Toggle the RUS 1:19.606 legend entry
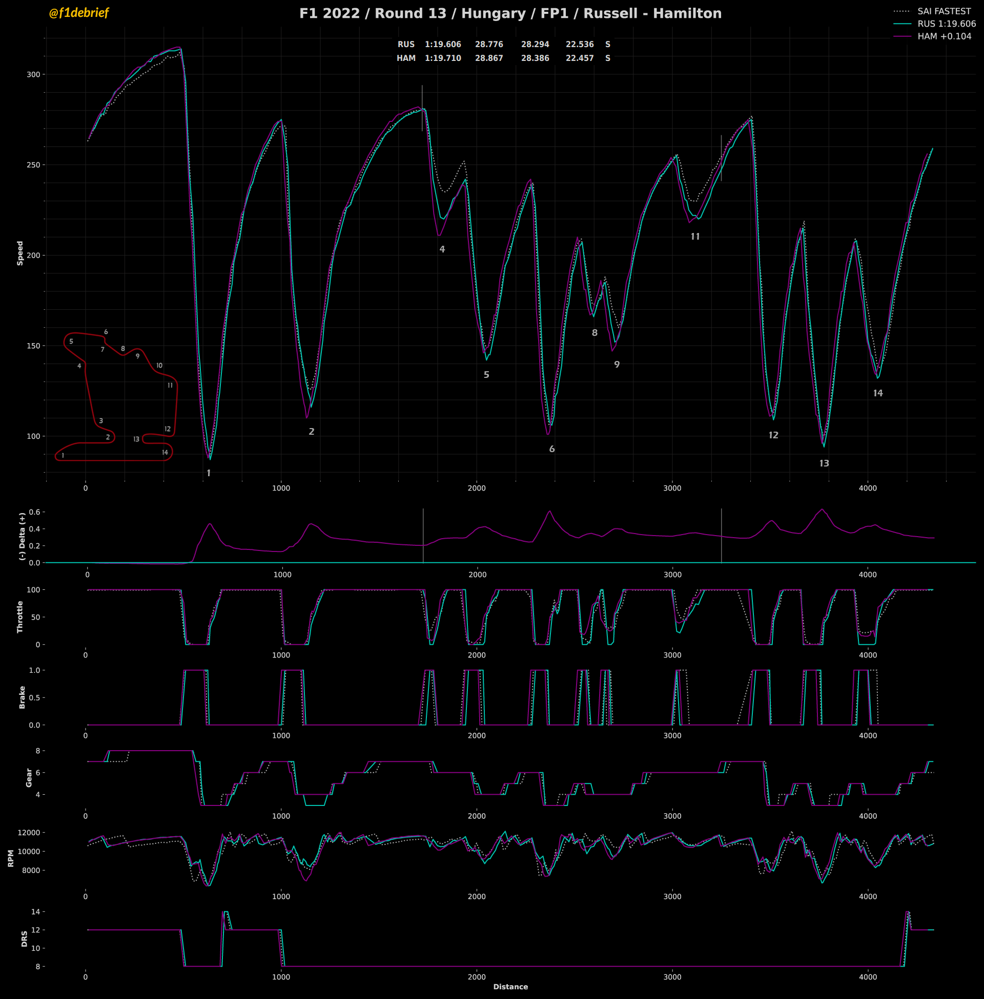The width and height of the screenshot is (984, 999). pos(946,24)
